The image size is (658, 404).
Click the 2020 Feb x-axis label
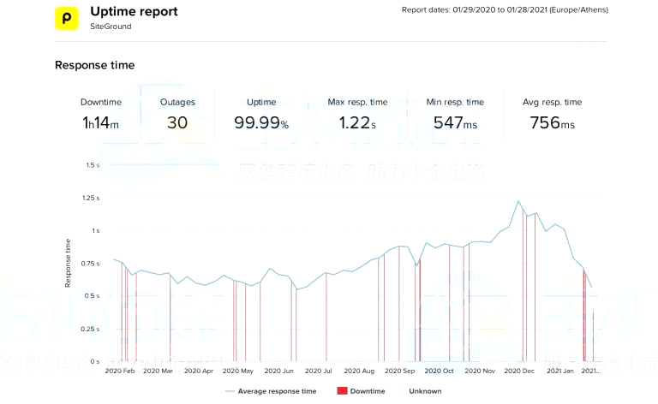coord(120,371)
